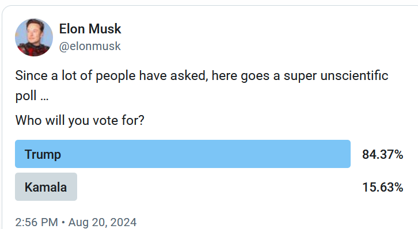
Task: Select the Trump poll option label
Action: point(43,154)
